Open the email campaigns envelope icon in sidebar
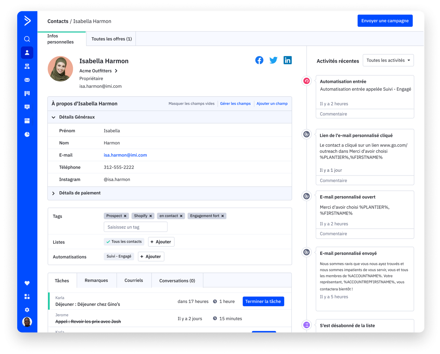440x354 pixels. [x=27, y=80]
